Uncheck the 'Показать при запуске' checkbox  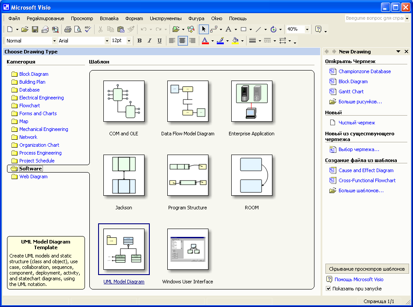pos(328,288)
